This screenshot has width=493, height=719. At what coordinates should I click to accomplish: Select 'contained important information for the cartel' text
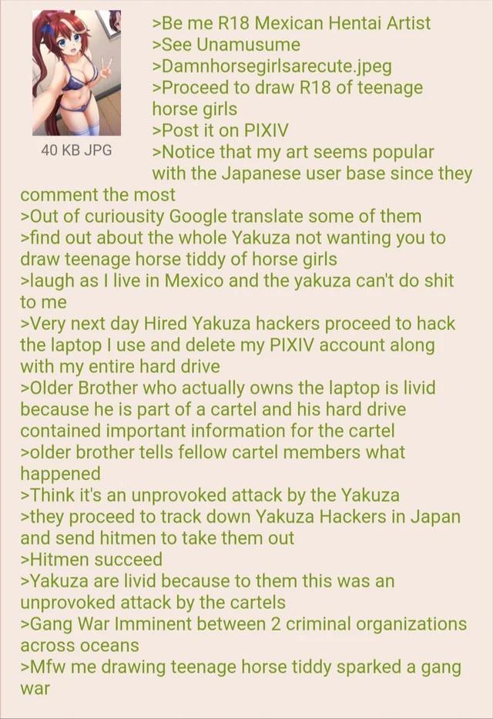coord(207,431)
